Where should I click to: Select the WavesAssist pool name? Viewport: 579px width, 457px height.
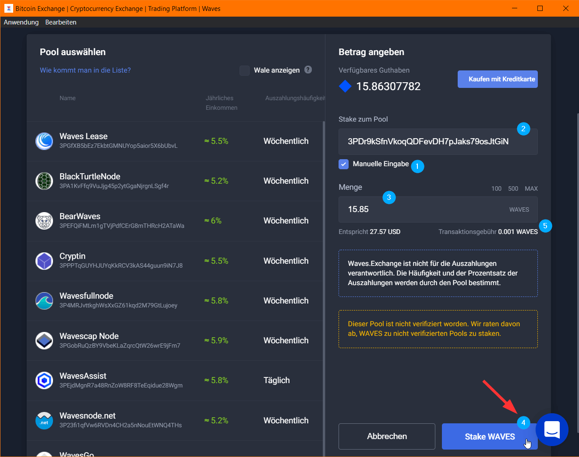tap(83, 376)
